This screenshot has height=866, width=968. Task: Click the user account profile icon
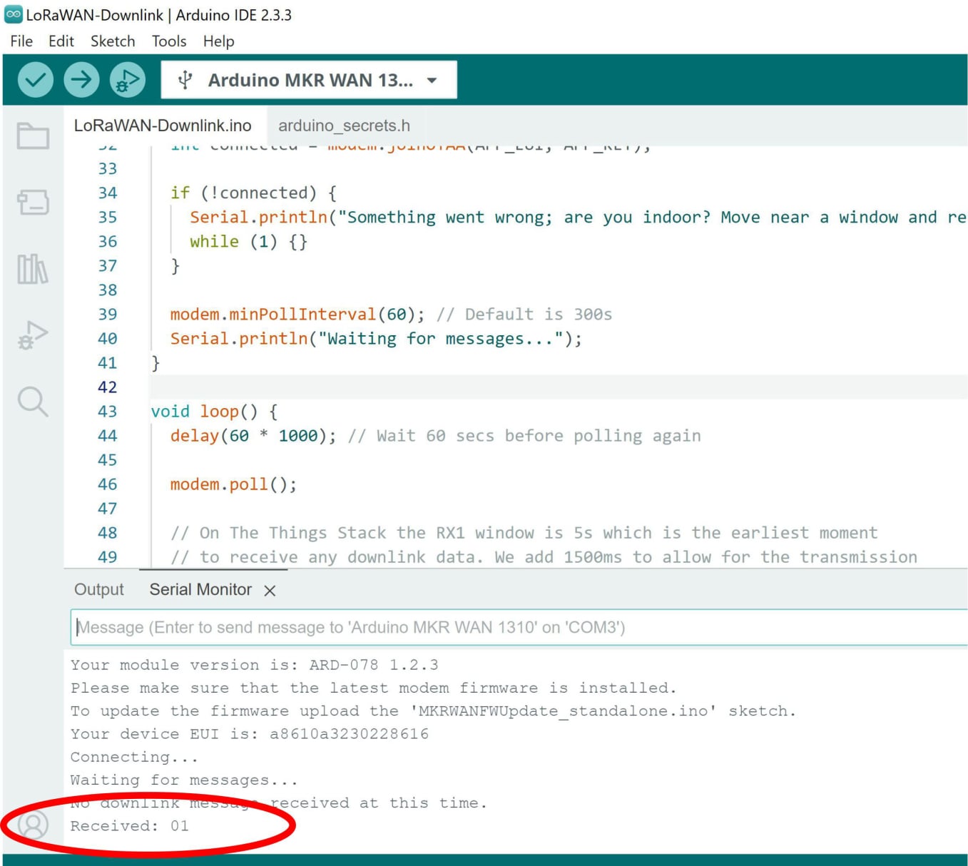(x=33, y=825)
